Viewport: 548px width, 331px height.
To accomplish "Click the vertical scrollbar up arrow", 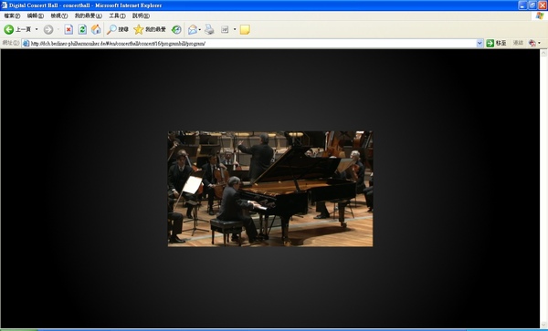I will click(543, 53).
